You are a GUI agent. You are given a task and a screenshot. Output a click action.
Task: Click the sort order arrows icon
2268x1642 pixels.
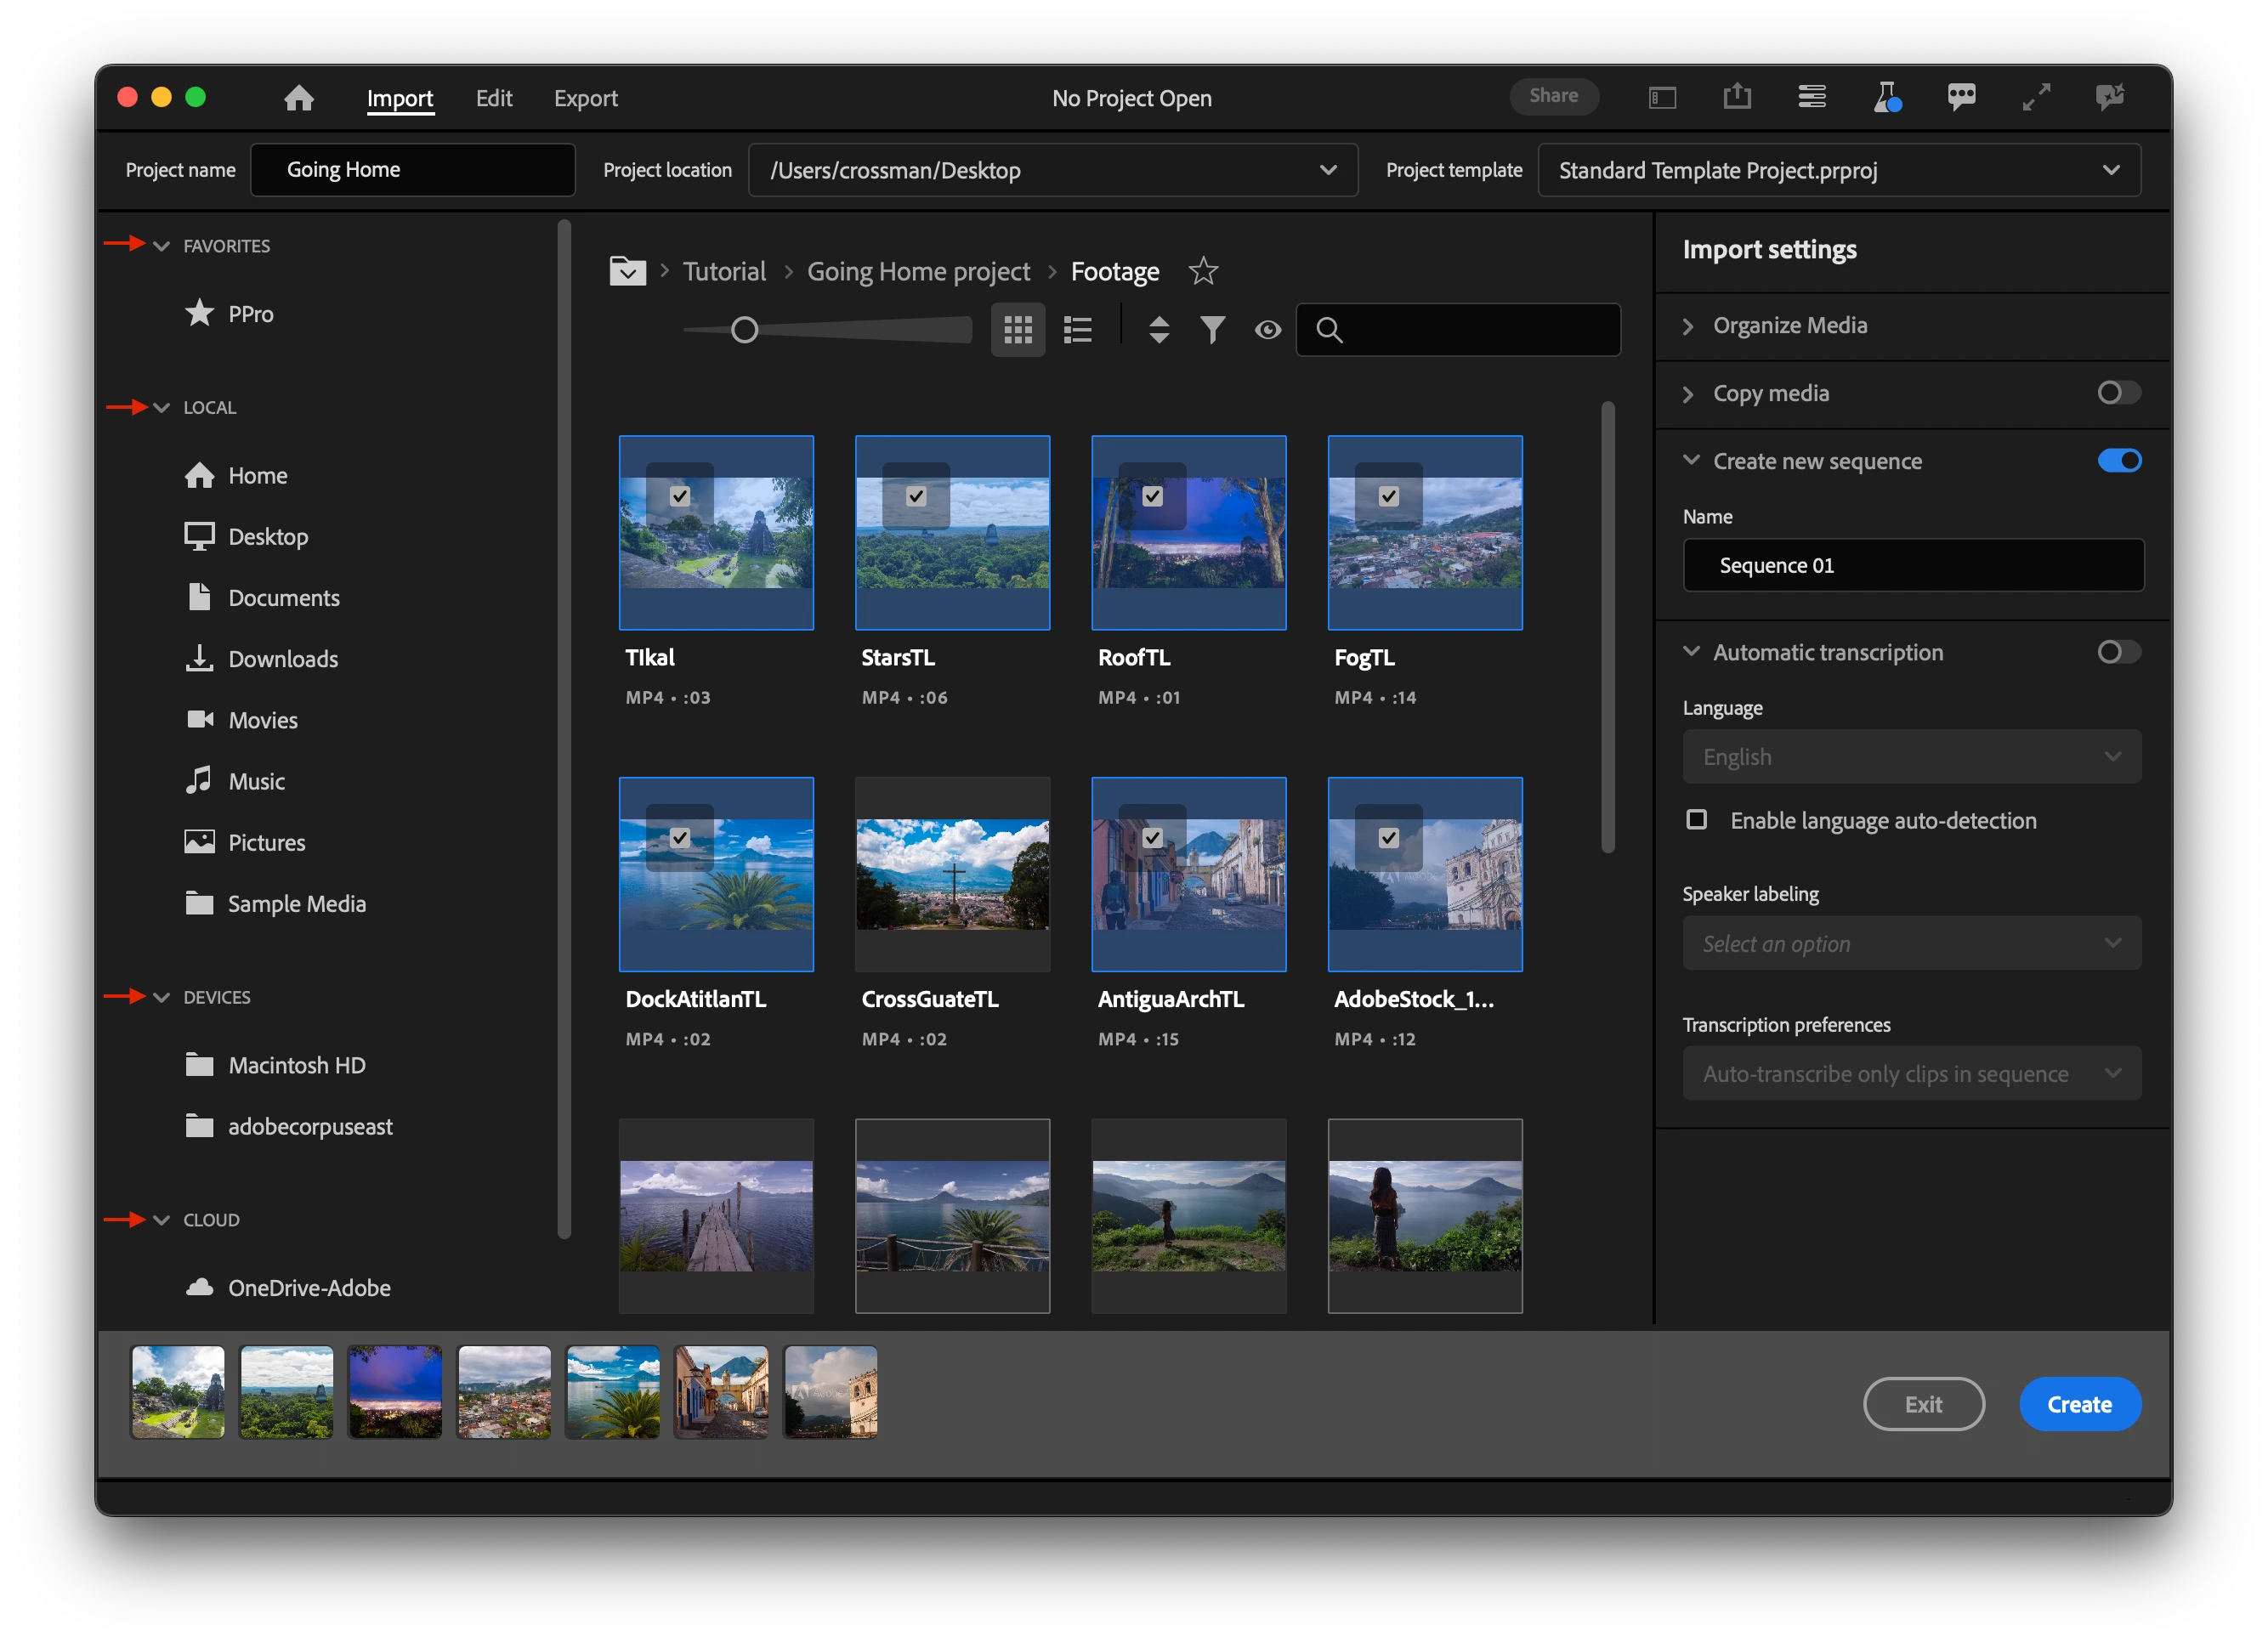(1158, 329)
